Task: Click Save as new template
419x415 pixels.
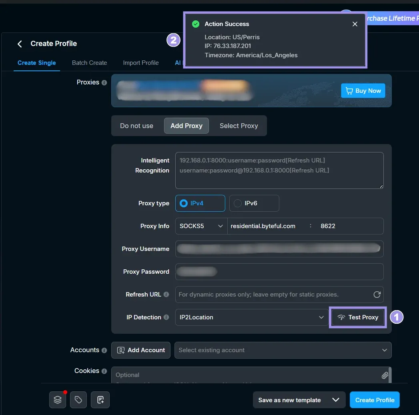Action: tap(289, 400)
